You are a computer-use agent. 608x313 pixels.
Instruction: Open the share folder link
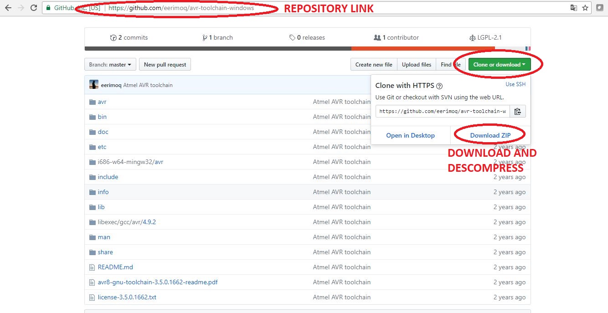tap(105, 252)
